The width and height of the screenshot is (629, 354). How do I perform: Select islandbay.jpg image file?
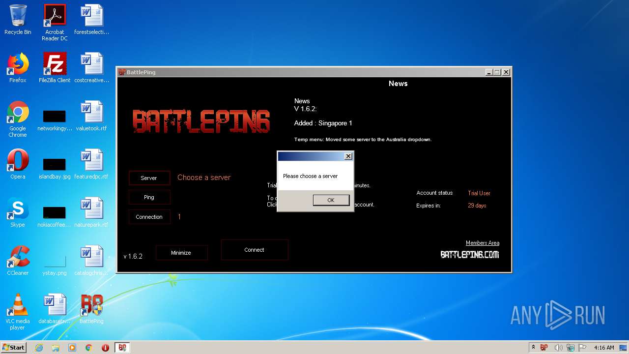(x=55, y=169)
